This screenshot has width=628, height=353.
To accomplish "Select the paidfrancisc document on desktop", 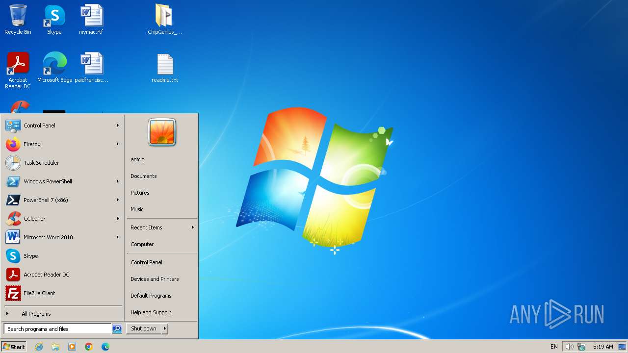I will (x=92, y=68).
